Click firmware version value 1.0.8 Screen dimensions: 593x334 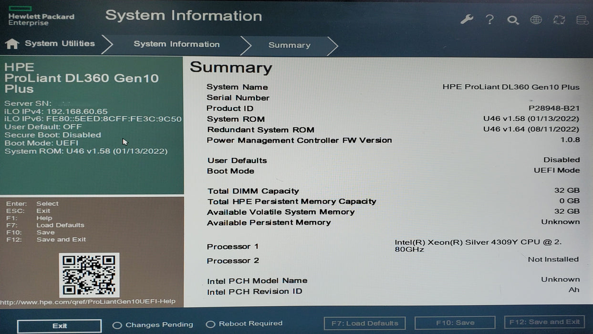570,140
